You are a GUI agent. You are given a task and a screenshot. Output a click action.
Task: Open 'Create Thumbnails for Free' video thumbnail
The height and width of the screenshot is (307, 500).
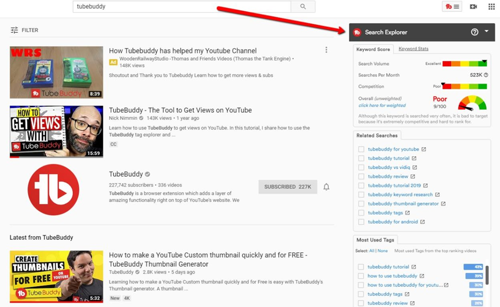click(x=56, y=276)
